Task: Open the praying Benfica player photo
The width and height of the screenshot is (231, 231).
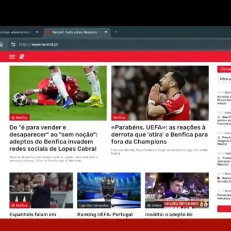Action: [160, 93]
